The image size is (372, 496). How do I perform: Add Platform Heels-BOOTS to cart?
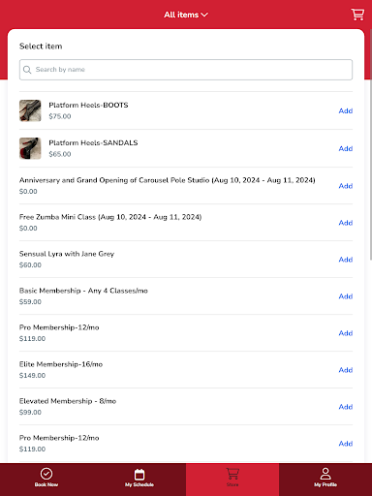tap(346, 110)
